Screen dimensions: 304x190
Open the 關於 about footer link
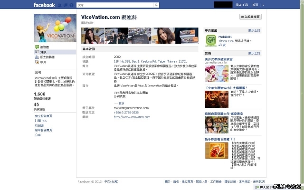(x=167, y=181)
